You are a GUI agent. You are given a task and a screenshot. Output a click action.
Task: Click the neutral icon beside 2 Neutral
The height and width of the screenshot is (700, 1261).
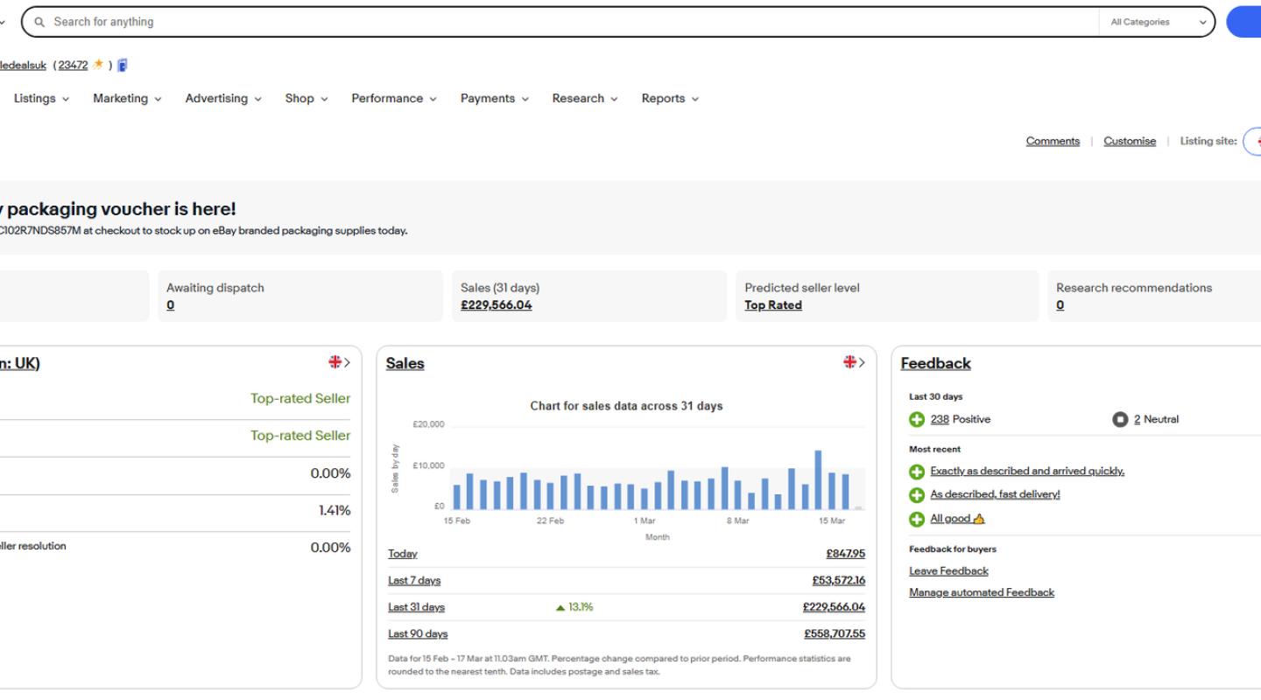click(1120, 420)
